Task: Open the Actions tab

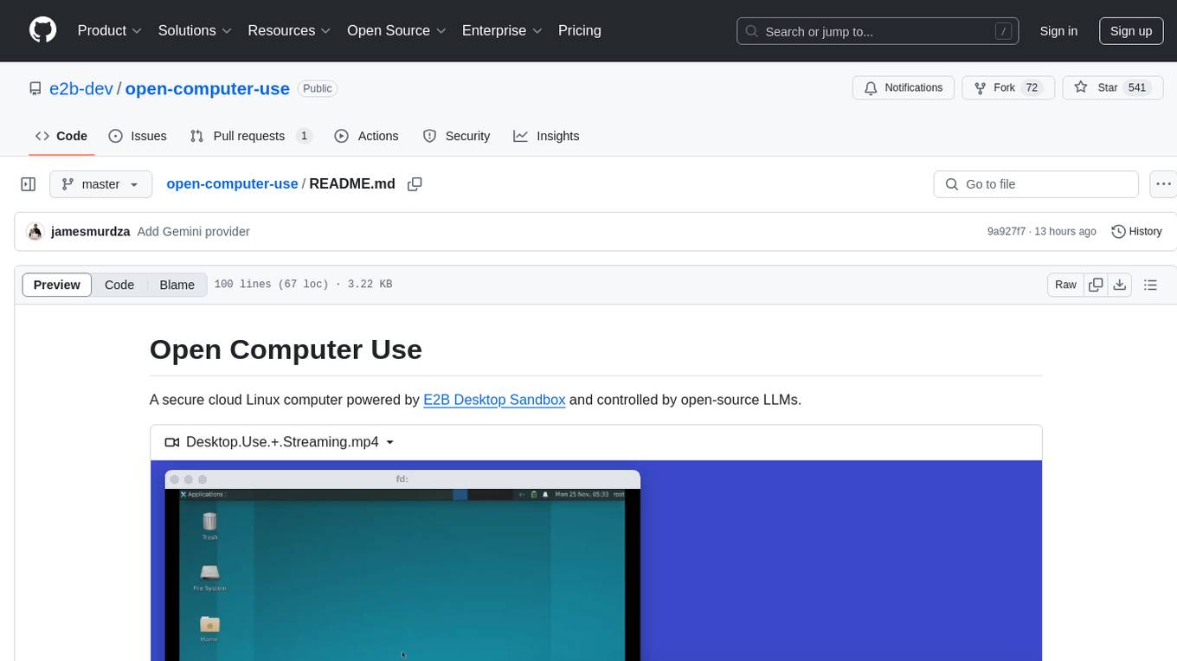Action: [x=366, y=136]
